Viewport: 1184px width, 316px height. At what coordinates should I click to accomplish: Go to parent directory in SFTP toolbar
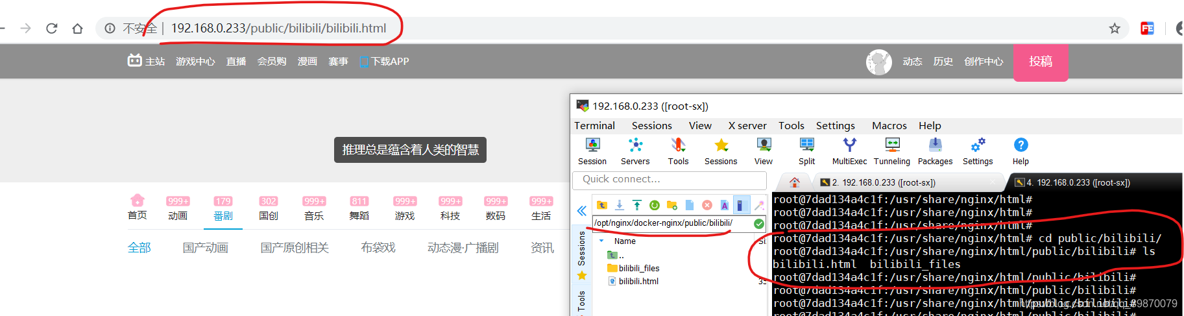(x=602, y=205)
